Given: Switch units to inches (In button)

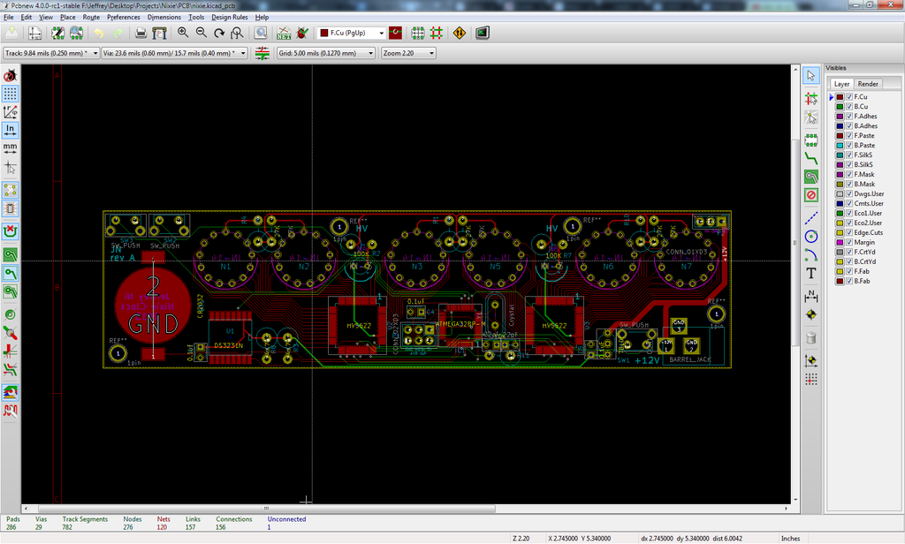Looking at the screenshot, I should pos(11,130).
